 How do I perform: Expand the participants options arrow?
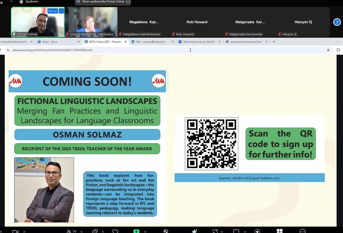click(x=81, y=231)
